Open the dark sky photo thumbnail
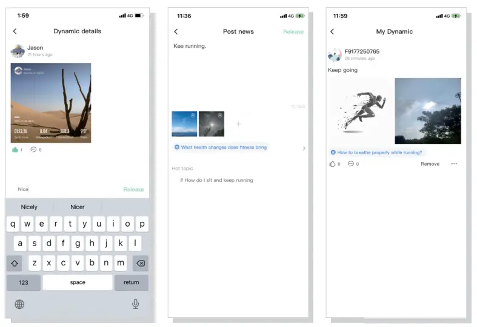This screenshot has height=327, width=477. click(x=212, y=124)
